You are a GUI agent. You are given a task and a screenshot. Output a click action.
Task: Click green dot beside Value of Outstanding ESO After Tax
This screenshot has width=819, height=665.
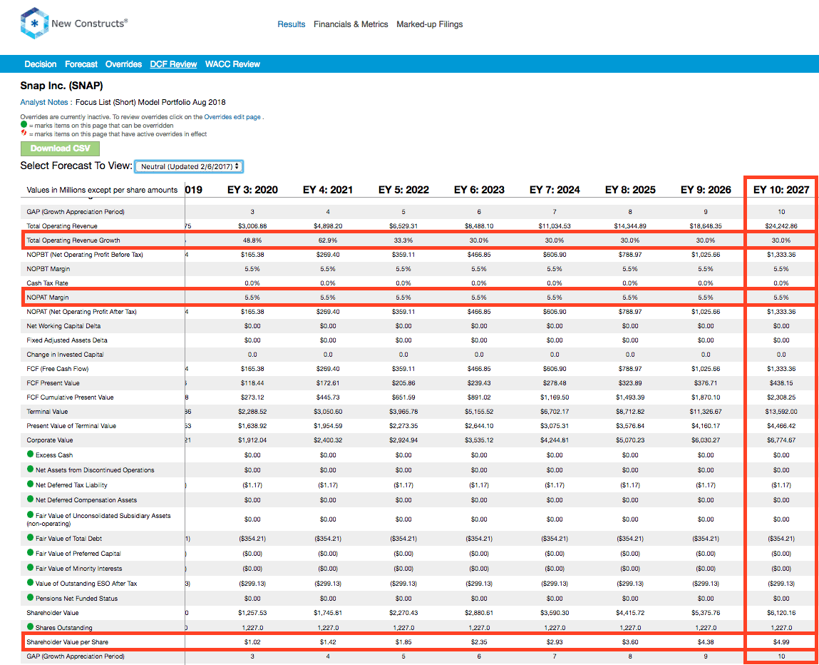pos(31,582)
